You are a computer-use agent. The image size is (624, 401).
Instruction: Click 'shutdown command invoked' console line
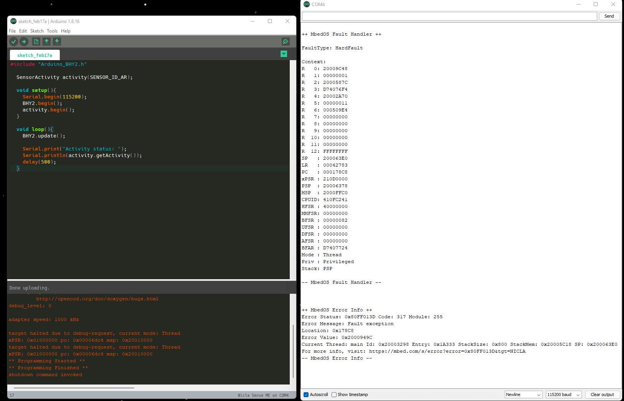(x=45, y=375)
